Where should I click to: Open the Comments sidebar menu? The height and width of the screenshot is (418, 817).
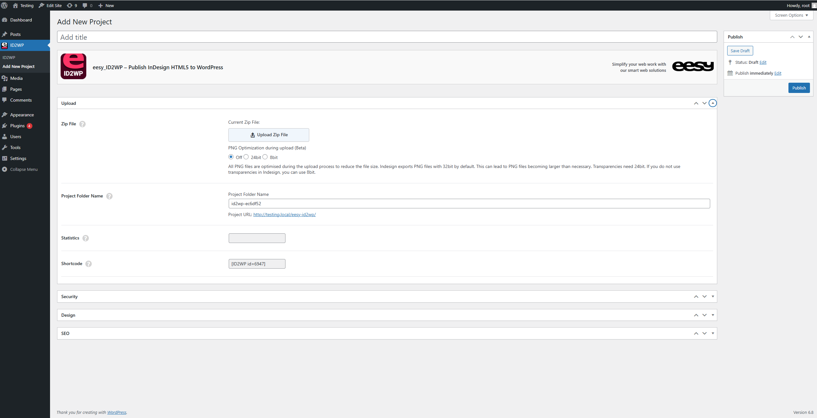click(25, 100)
